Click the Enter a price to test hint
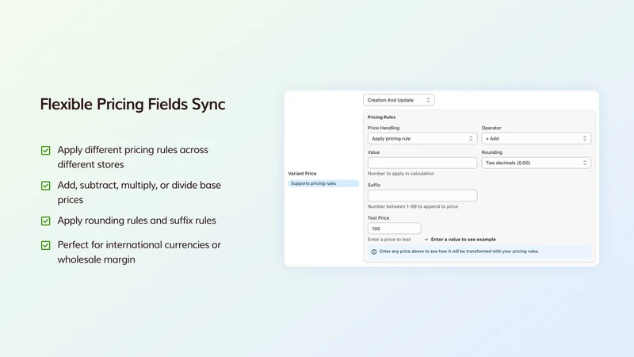Viewport: 634px width, 357px height. coord(389,240)
